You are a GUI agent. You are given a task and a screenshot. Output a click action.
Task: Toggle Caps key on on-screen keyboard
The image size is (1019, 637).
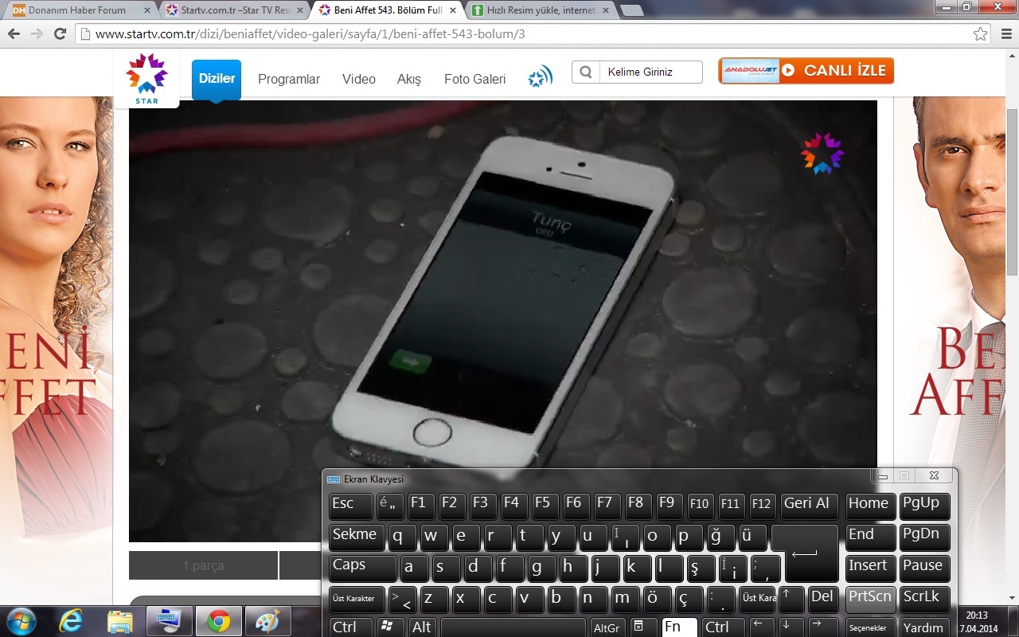[362, 569]
